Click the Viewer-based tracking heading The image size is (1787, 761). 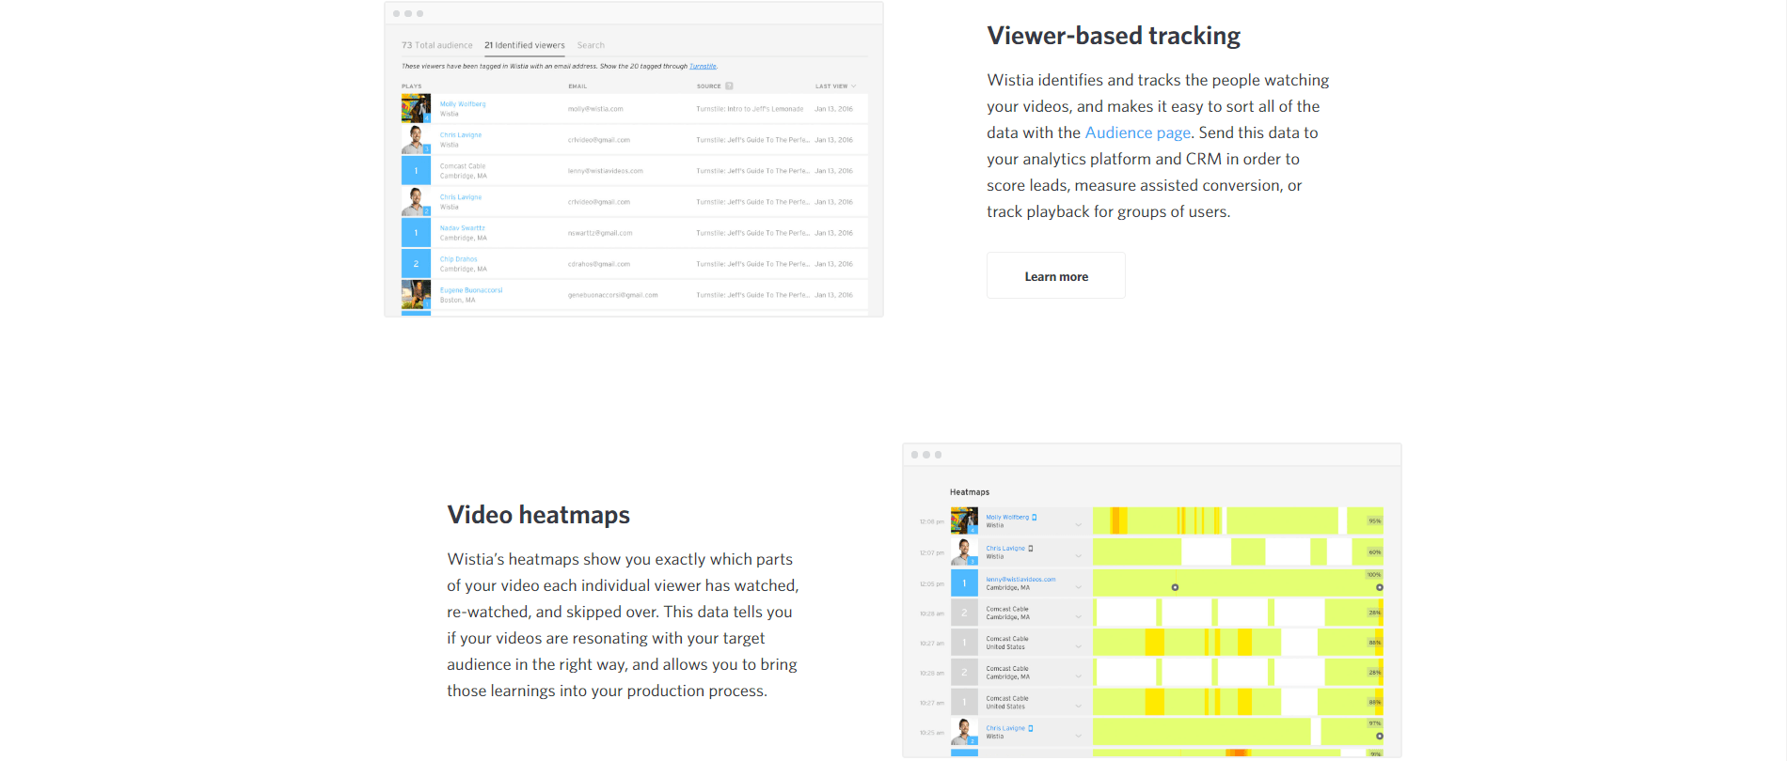1114,36
